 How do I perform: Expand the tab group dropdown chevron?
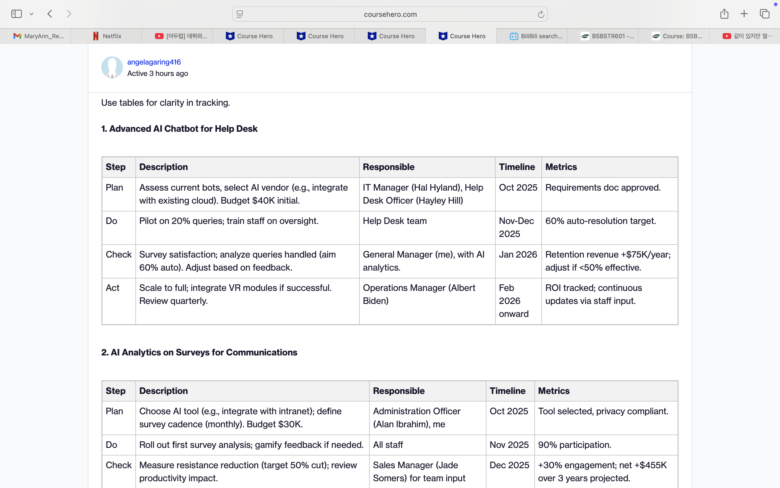pos(31,14)
